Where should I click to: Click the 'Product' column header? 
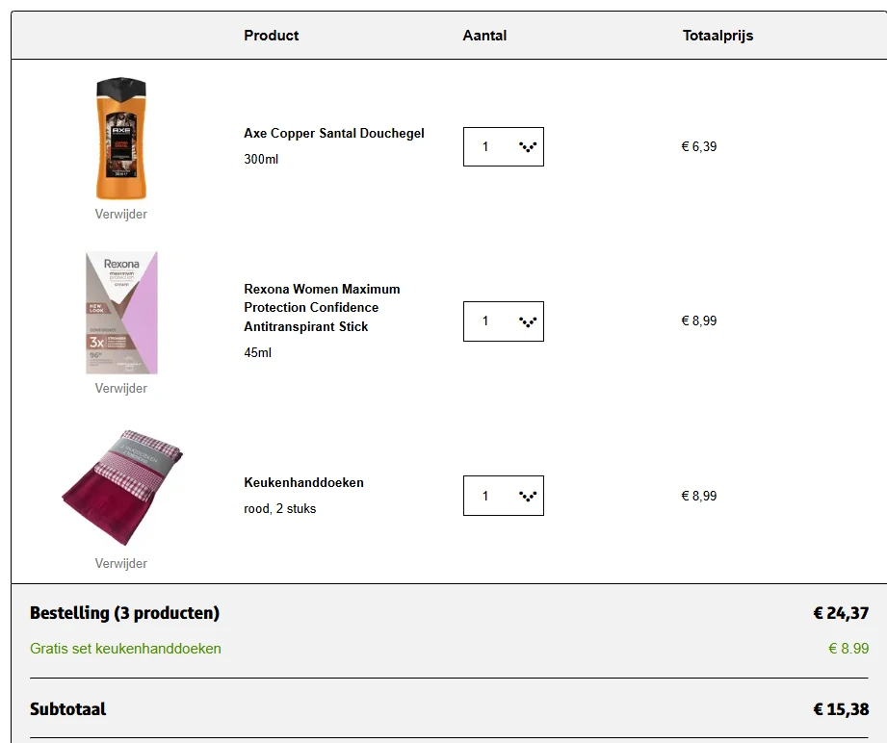coord(271,35)
